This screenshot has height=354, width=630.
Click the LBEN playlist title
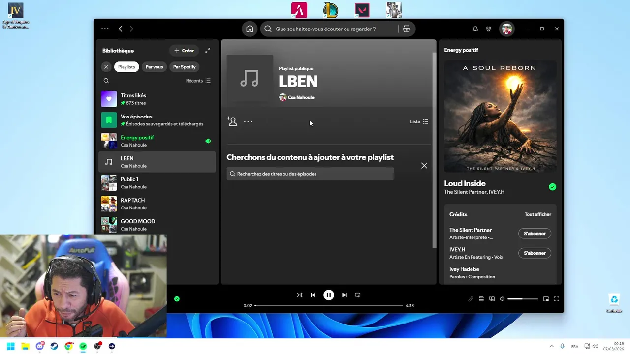(x=298, y=82)
